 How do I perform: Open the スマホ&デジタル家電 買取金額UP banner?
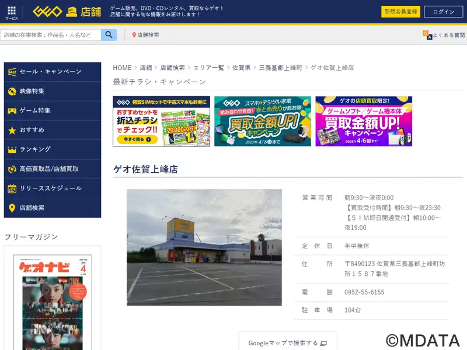[263, 121]
